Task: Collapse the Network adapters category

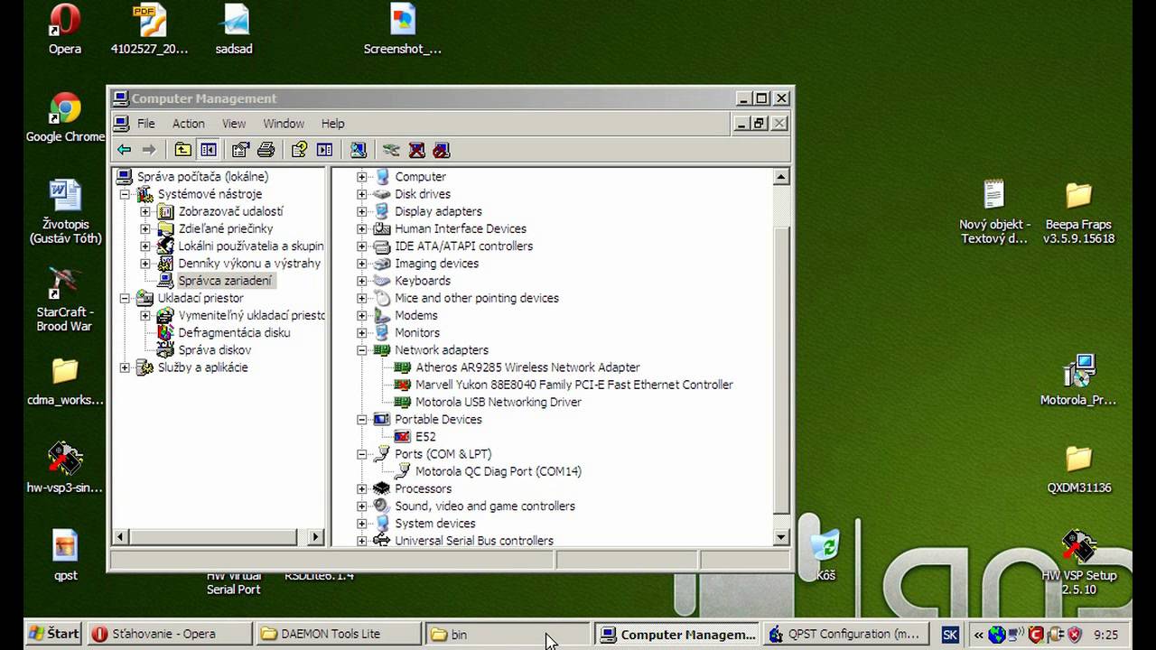Action: click(x=362, y=350)
